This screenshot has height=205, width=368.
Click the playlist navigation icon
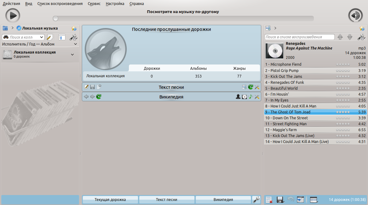pos(268,28)
